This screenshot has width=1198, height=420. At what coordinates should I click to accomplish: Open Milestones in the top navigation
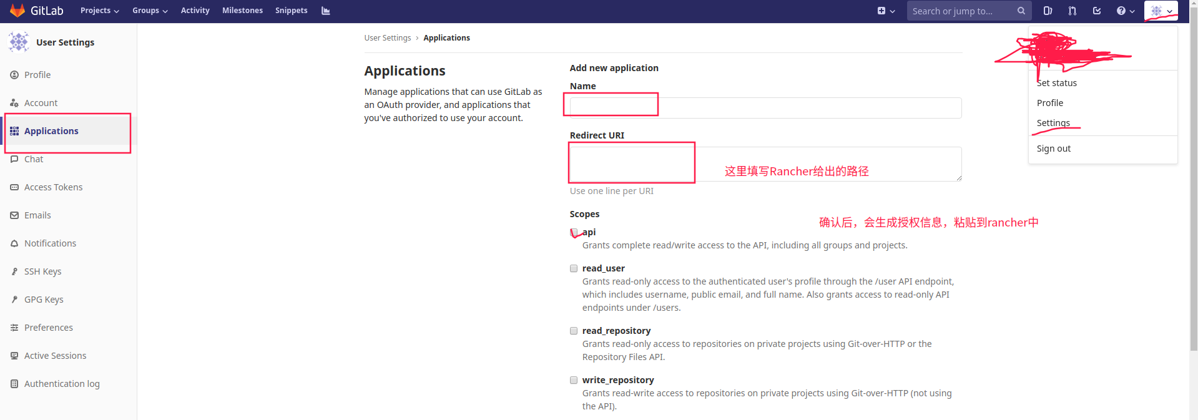pos(242,11)
